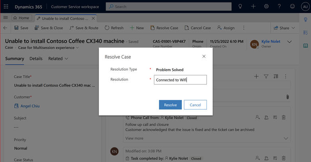Click Cancel in Resolve Case dialog
The height and width of the screenshot is (162, 311).
click(195, 105)
